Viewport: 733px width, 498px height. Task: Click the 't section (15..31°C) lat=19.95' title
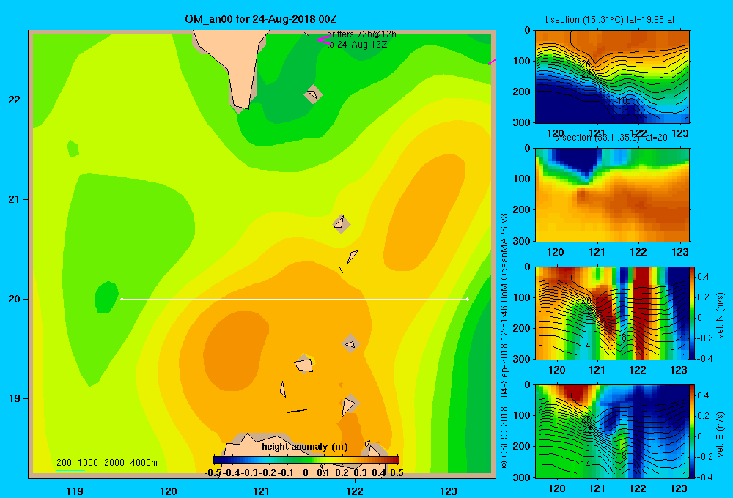(x=610, y=20)
